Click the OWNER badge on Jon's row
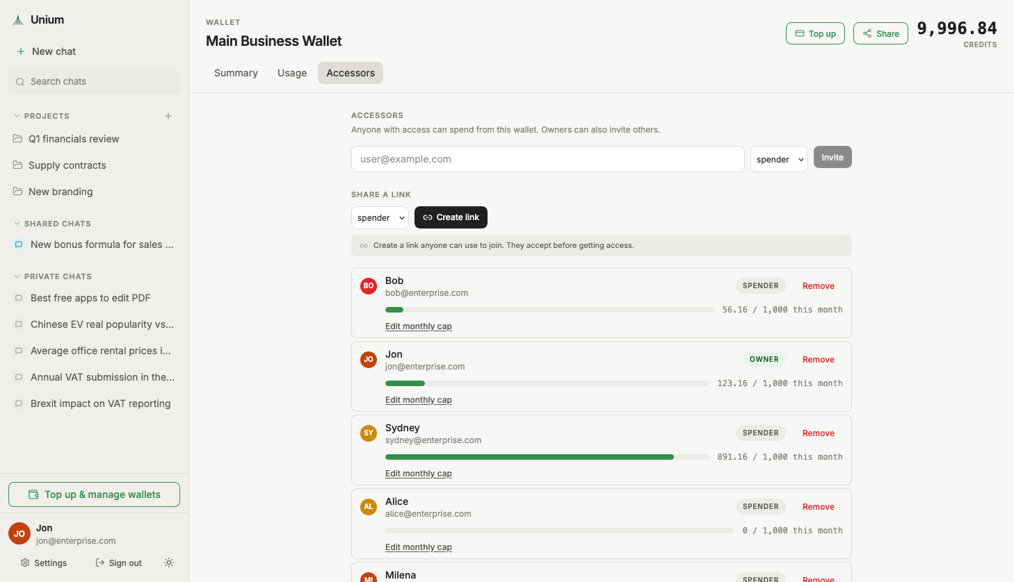 click(764, 359)
